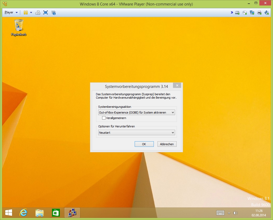This screenshot has width=273, height=220.
Task: Confirm Sysprep with the OK button
Action: (x=144, y=144)
